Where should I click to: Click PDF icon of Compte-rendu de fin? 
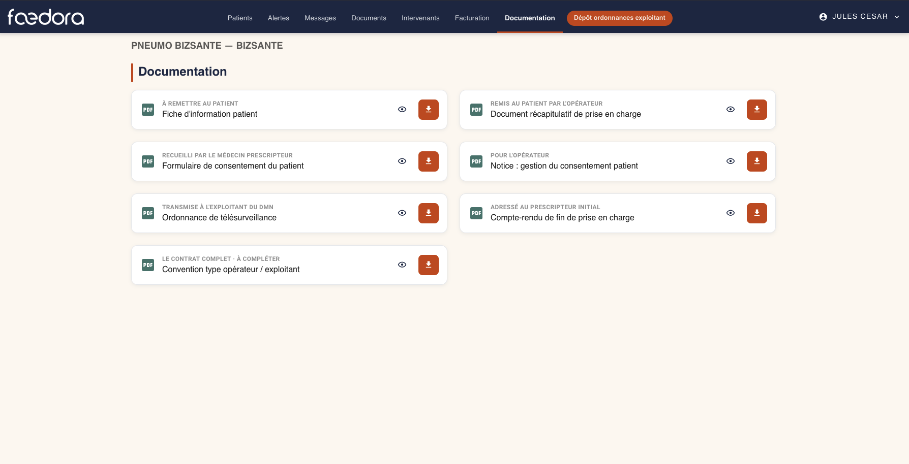pyautogui.click(x=476, y=213)
